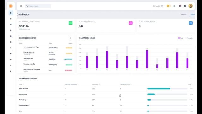Switch to the Tickets tab
202x114 pixels.
tap(193, 15)
